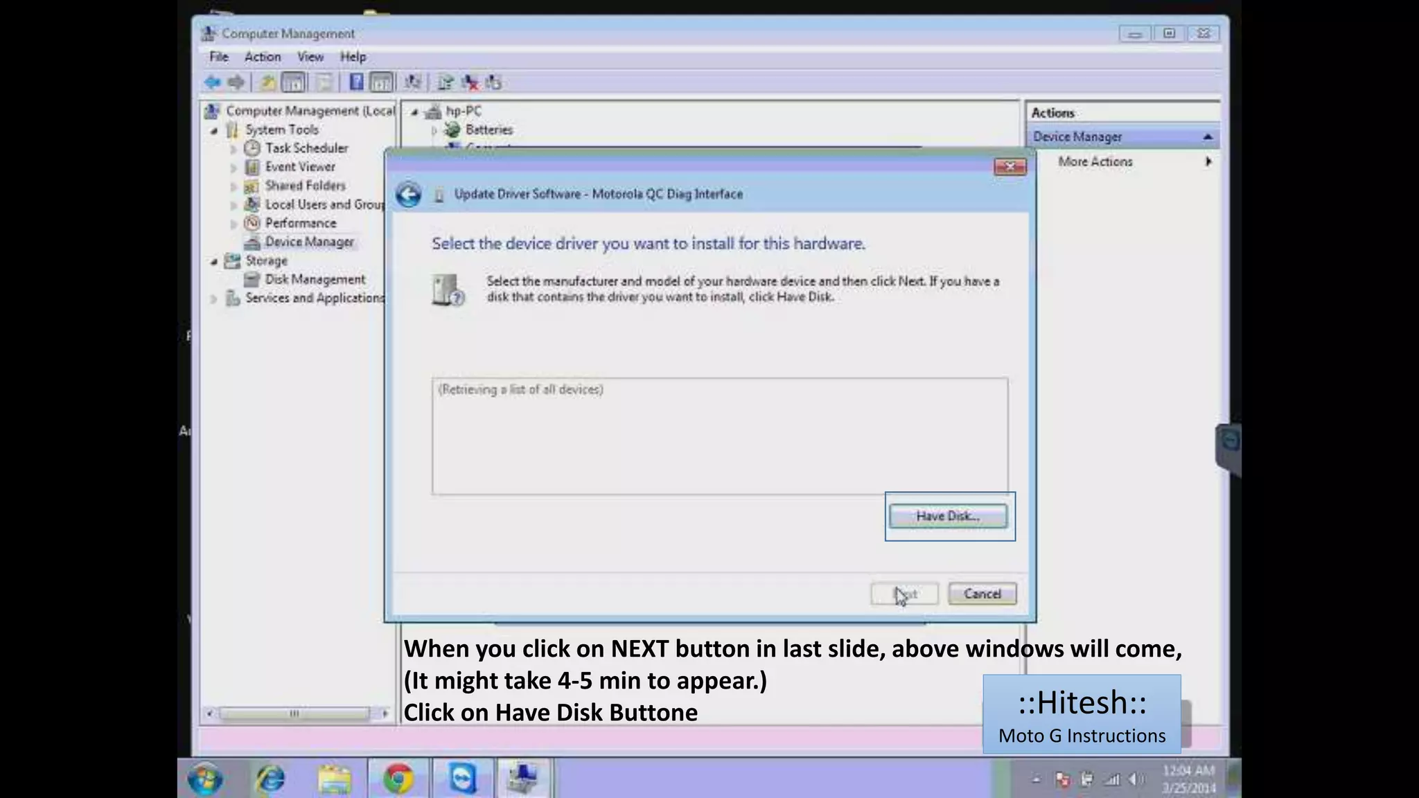Expand the Event Viewer node

pos(233,168)
